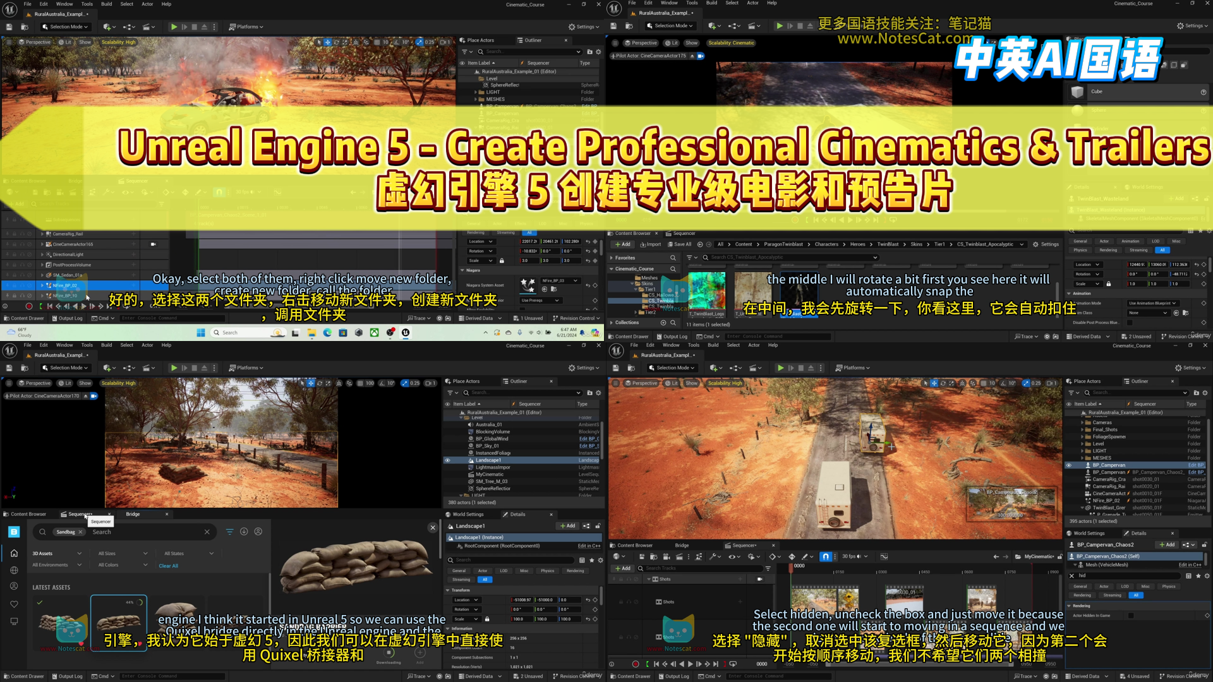Click Add track button in Sequencer

click(623, 568)
